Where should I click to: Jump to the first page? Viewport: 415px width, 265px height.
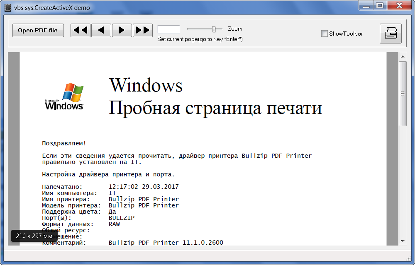(x=81, y=30)
